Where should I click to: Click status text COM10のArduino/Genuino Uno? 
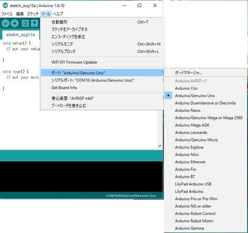131,196
